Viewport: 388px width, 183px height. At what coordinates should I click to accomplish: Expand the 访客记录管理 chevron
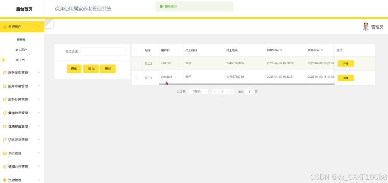pyautogui.click(x=39, y=140)
